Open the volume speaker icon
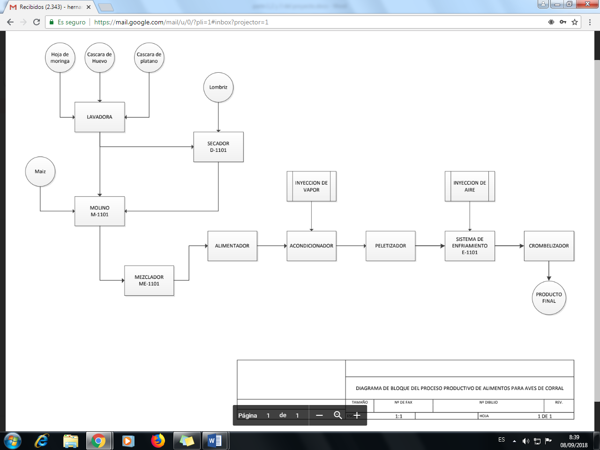The width and height of the screenshot is (600, 450). (x=525, y=441)
